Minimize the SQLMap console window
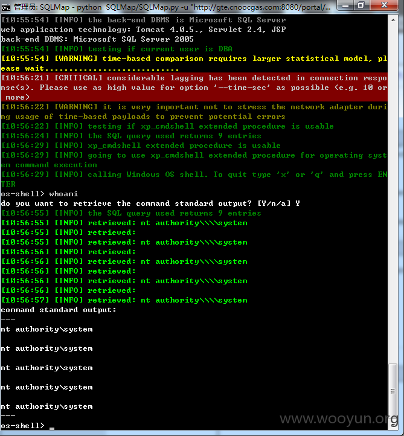The width and height of the screenshot is (404, 436). (x=345, y=5)
